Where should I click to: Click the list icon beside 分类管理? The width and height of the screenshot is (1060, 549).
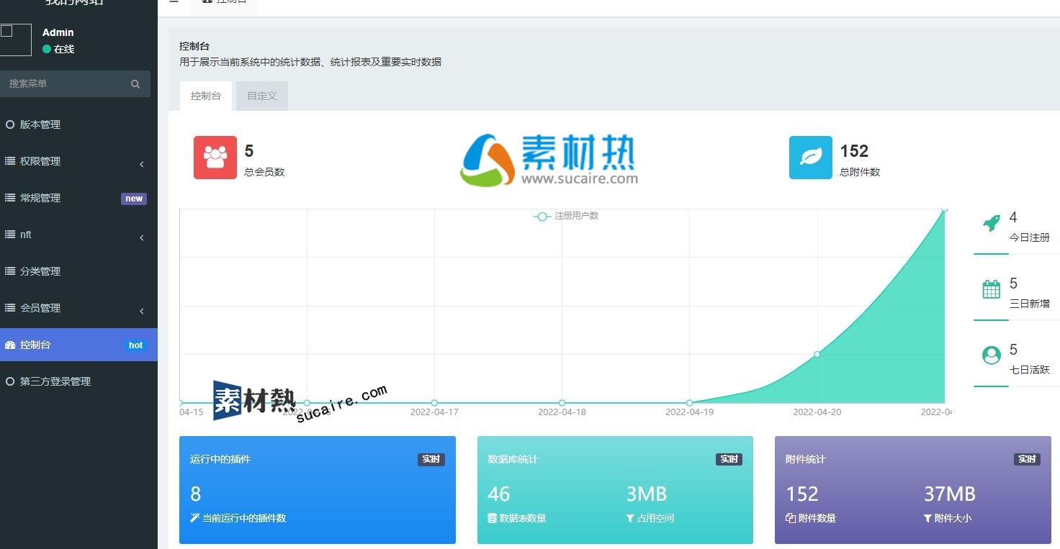[10, 271]
